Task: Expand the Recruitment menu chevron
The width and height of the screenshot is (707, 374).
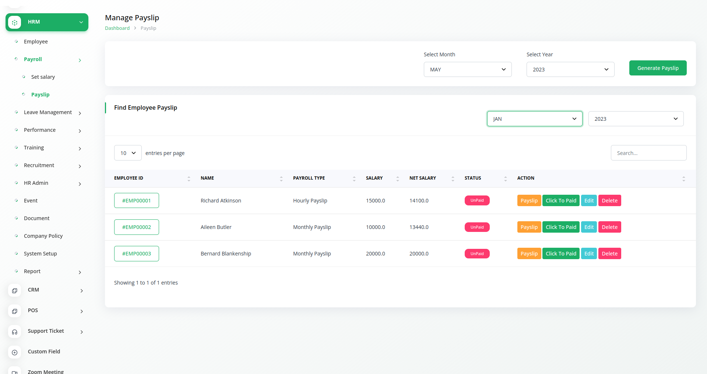Action: [80, 166]
